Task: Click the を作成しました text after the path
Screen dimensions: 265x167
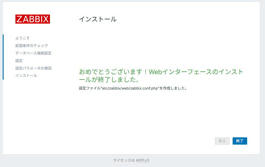Action: point(173,89)
